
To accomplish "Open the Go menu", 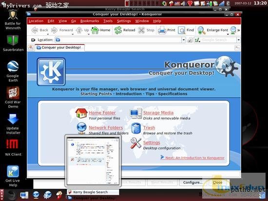I will 74,21.
